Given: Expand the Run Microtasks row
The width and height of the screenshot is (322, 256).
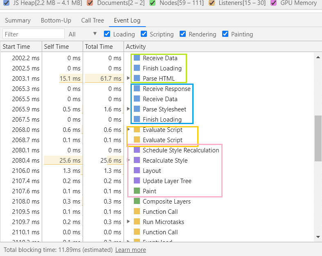Looking at the screenshot, I should 128,222.
